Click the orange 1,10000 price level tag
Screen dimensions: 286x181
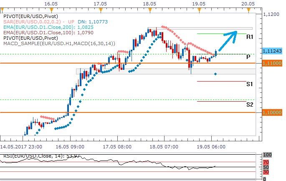pyautogui.click(x=272, y=112)
